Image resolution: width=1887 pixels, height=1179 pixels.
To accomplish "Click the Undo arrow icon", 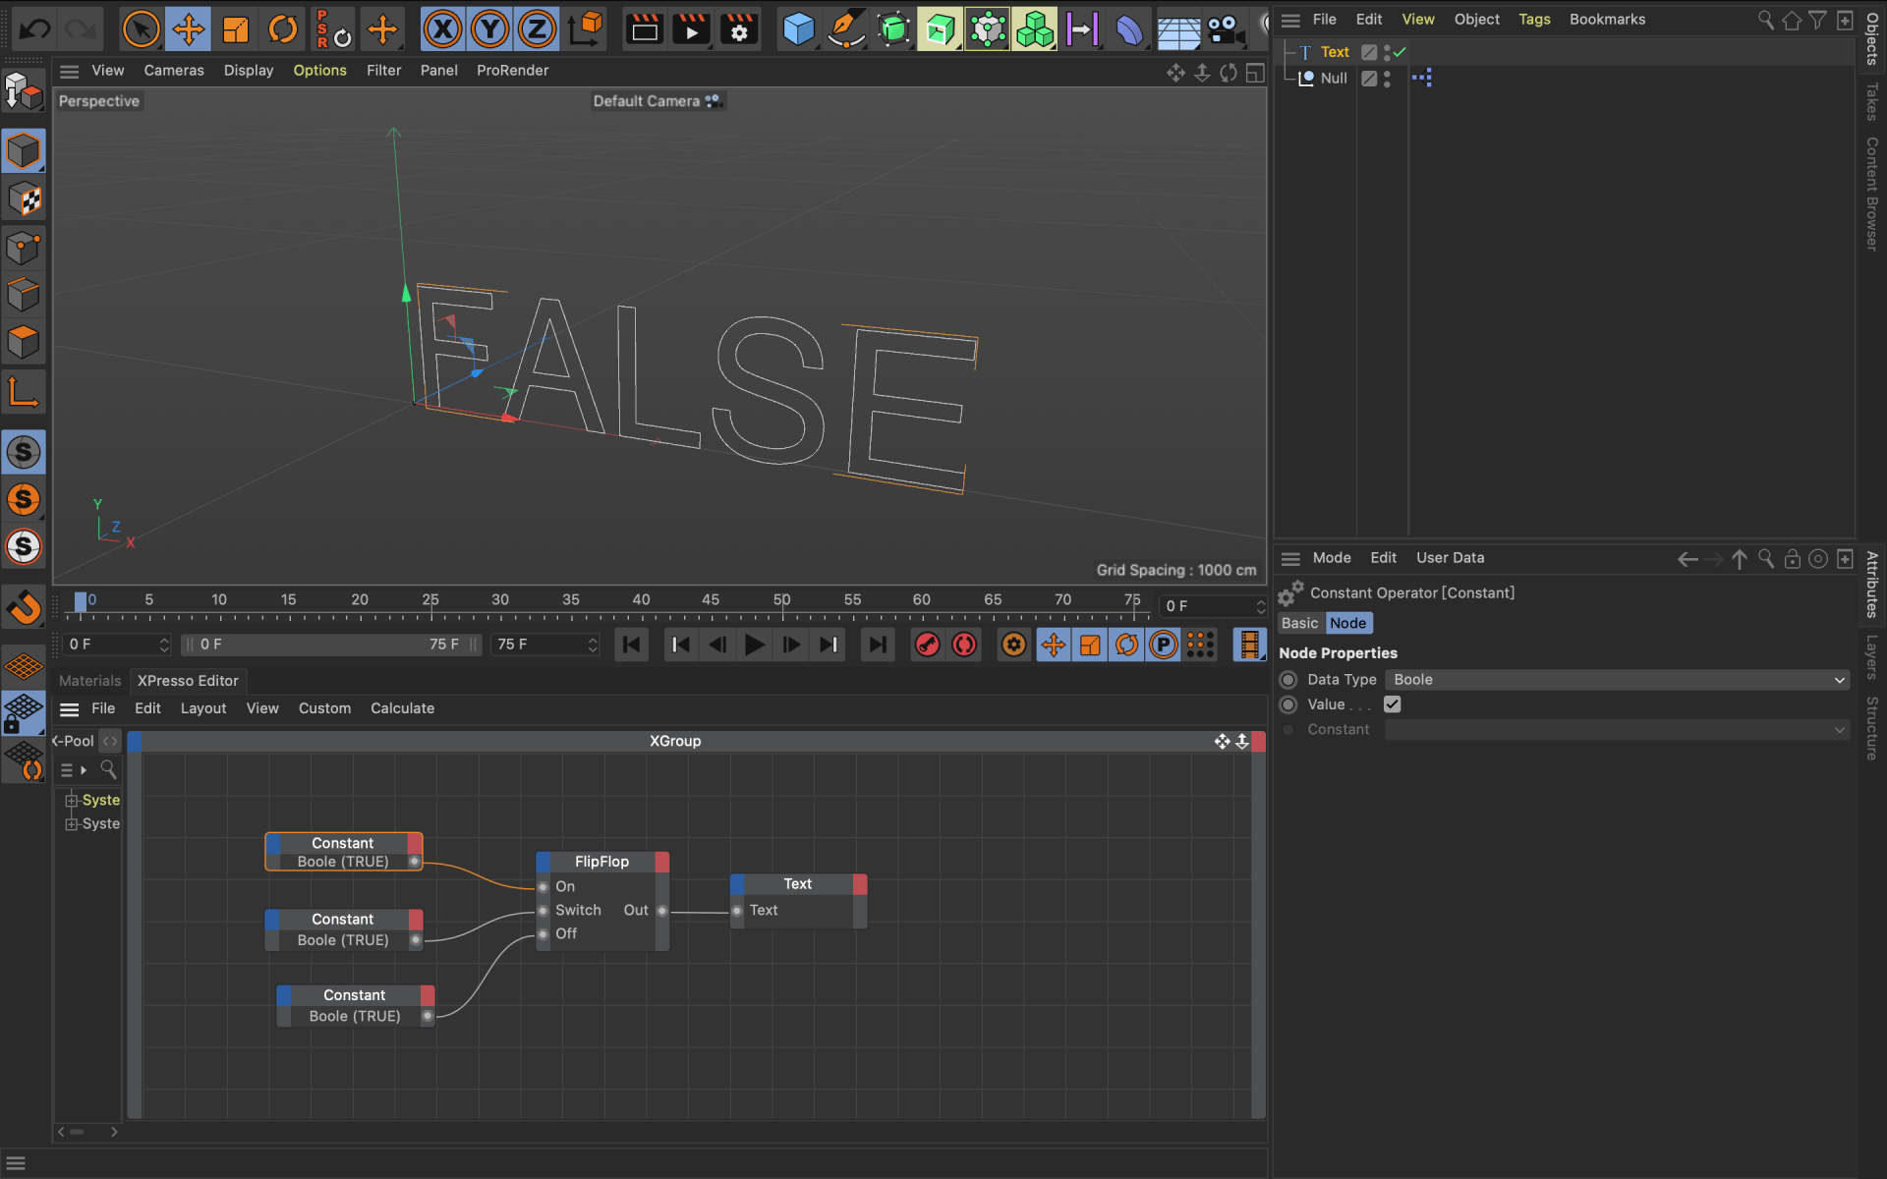I will click(x=35, y=29).
